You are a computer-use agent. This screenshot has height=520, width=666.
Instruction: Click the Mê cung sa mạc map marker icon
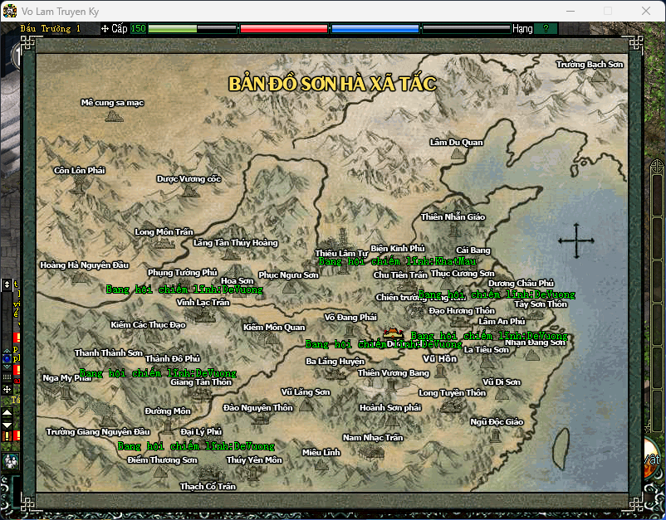tap(114, 116)
